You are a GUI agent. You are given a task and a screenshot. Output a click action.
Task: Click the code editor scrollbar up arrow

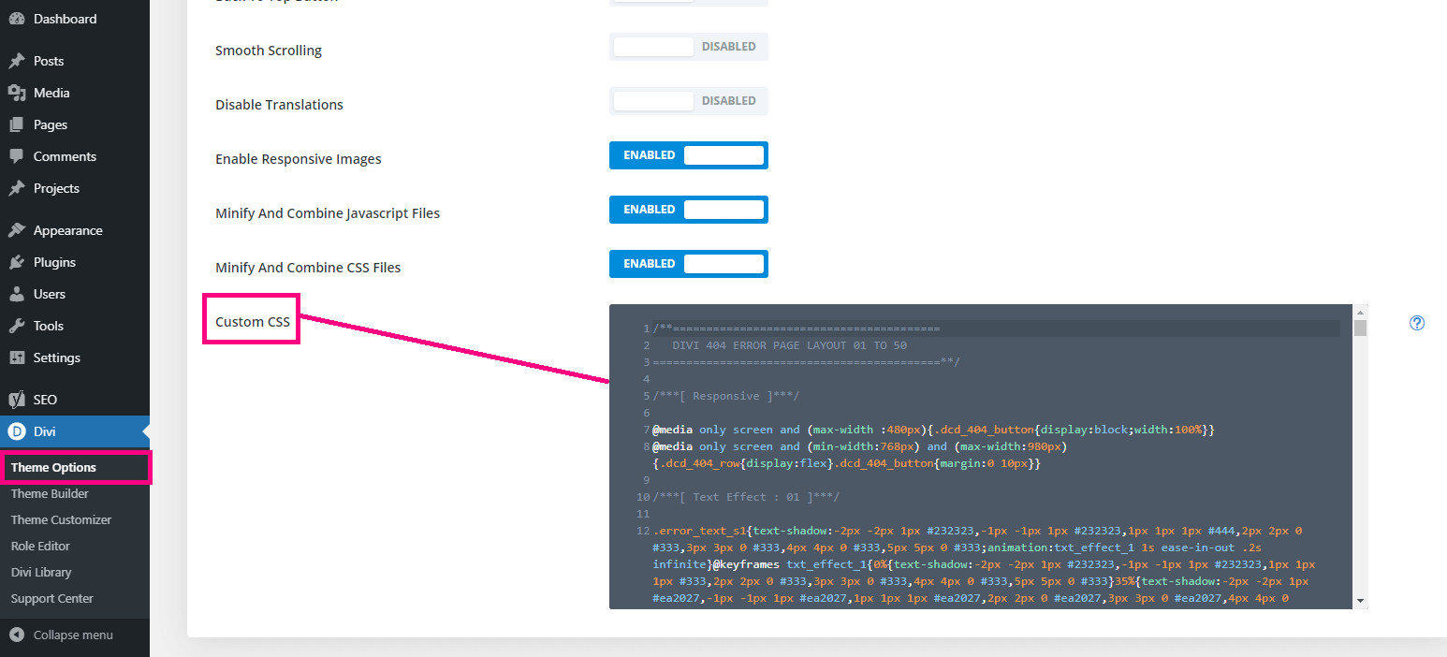[1360, 311]
